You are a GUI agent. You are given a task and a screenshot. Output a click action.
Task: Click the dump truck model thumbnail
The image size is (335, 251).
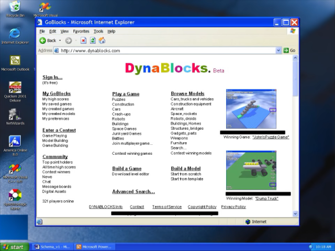251,170
